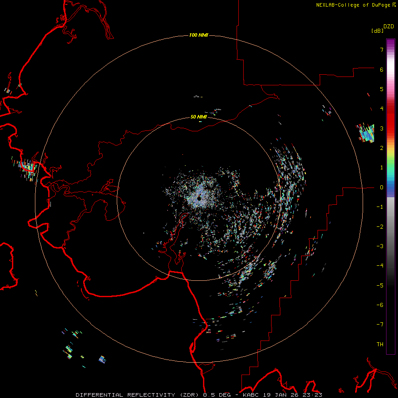Click the "-6" value on the color scale
Screen dimensions: 398x398
point(380,305)
